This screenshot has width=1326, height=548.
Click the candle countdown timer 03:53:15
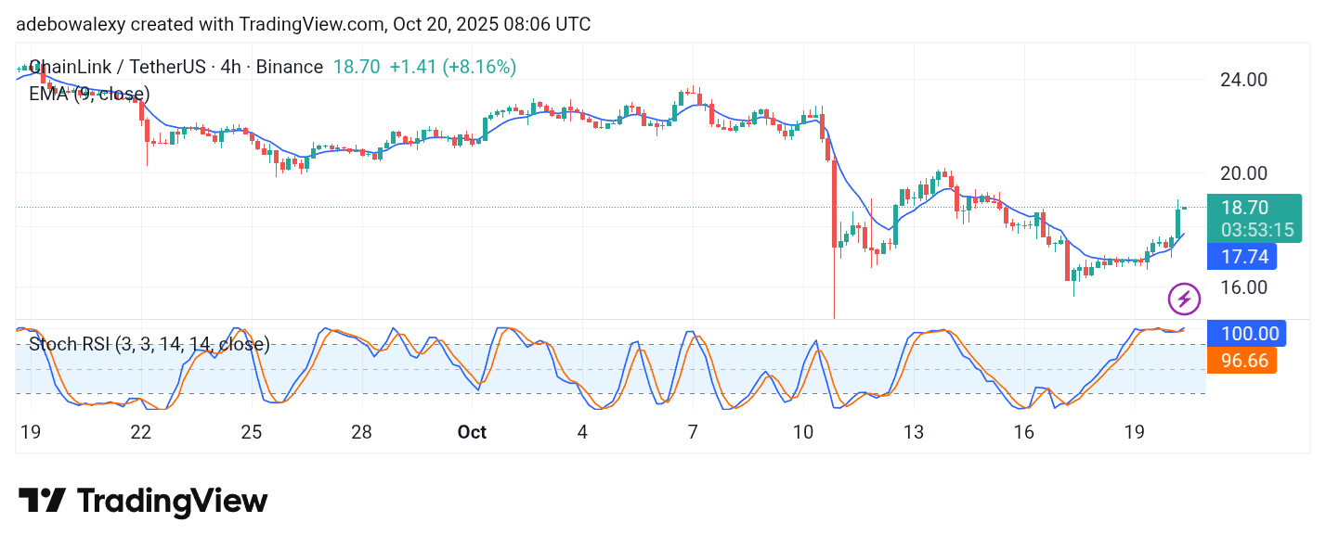(x=1257, y=230)
